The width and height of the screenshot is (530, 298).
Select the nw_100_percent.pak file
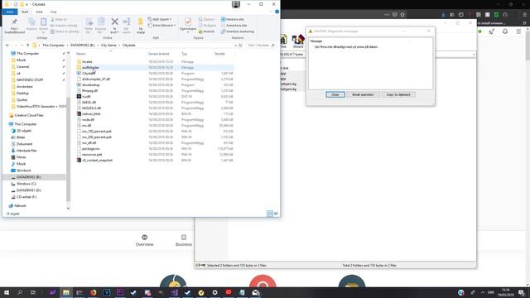click(x=97, y=131)
